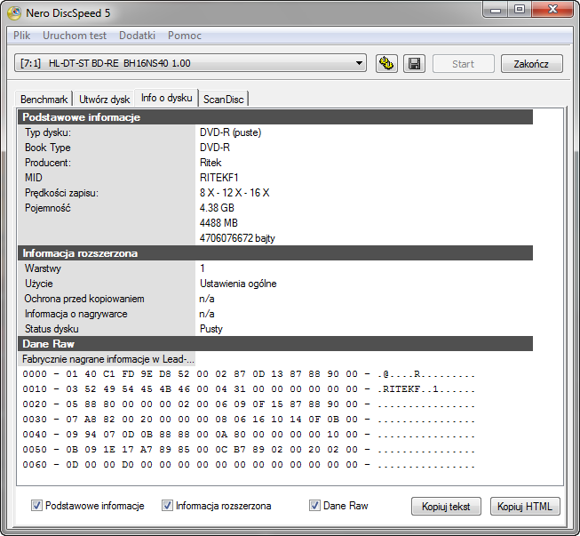The width and height of the screenshot is (580, 536).
Task: Click the raw data row 0020
Action: pos(249,404)
